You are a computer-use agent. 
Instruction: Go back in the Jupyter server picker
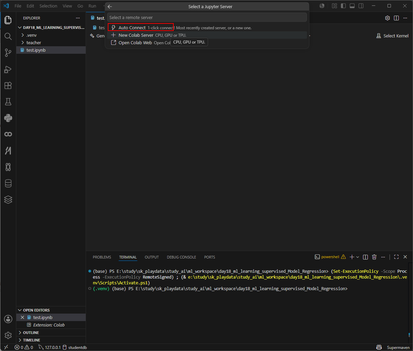click(x=110, y=6)
